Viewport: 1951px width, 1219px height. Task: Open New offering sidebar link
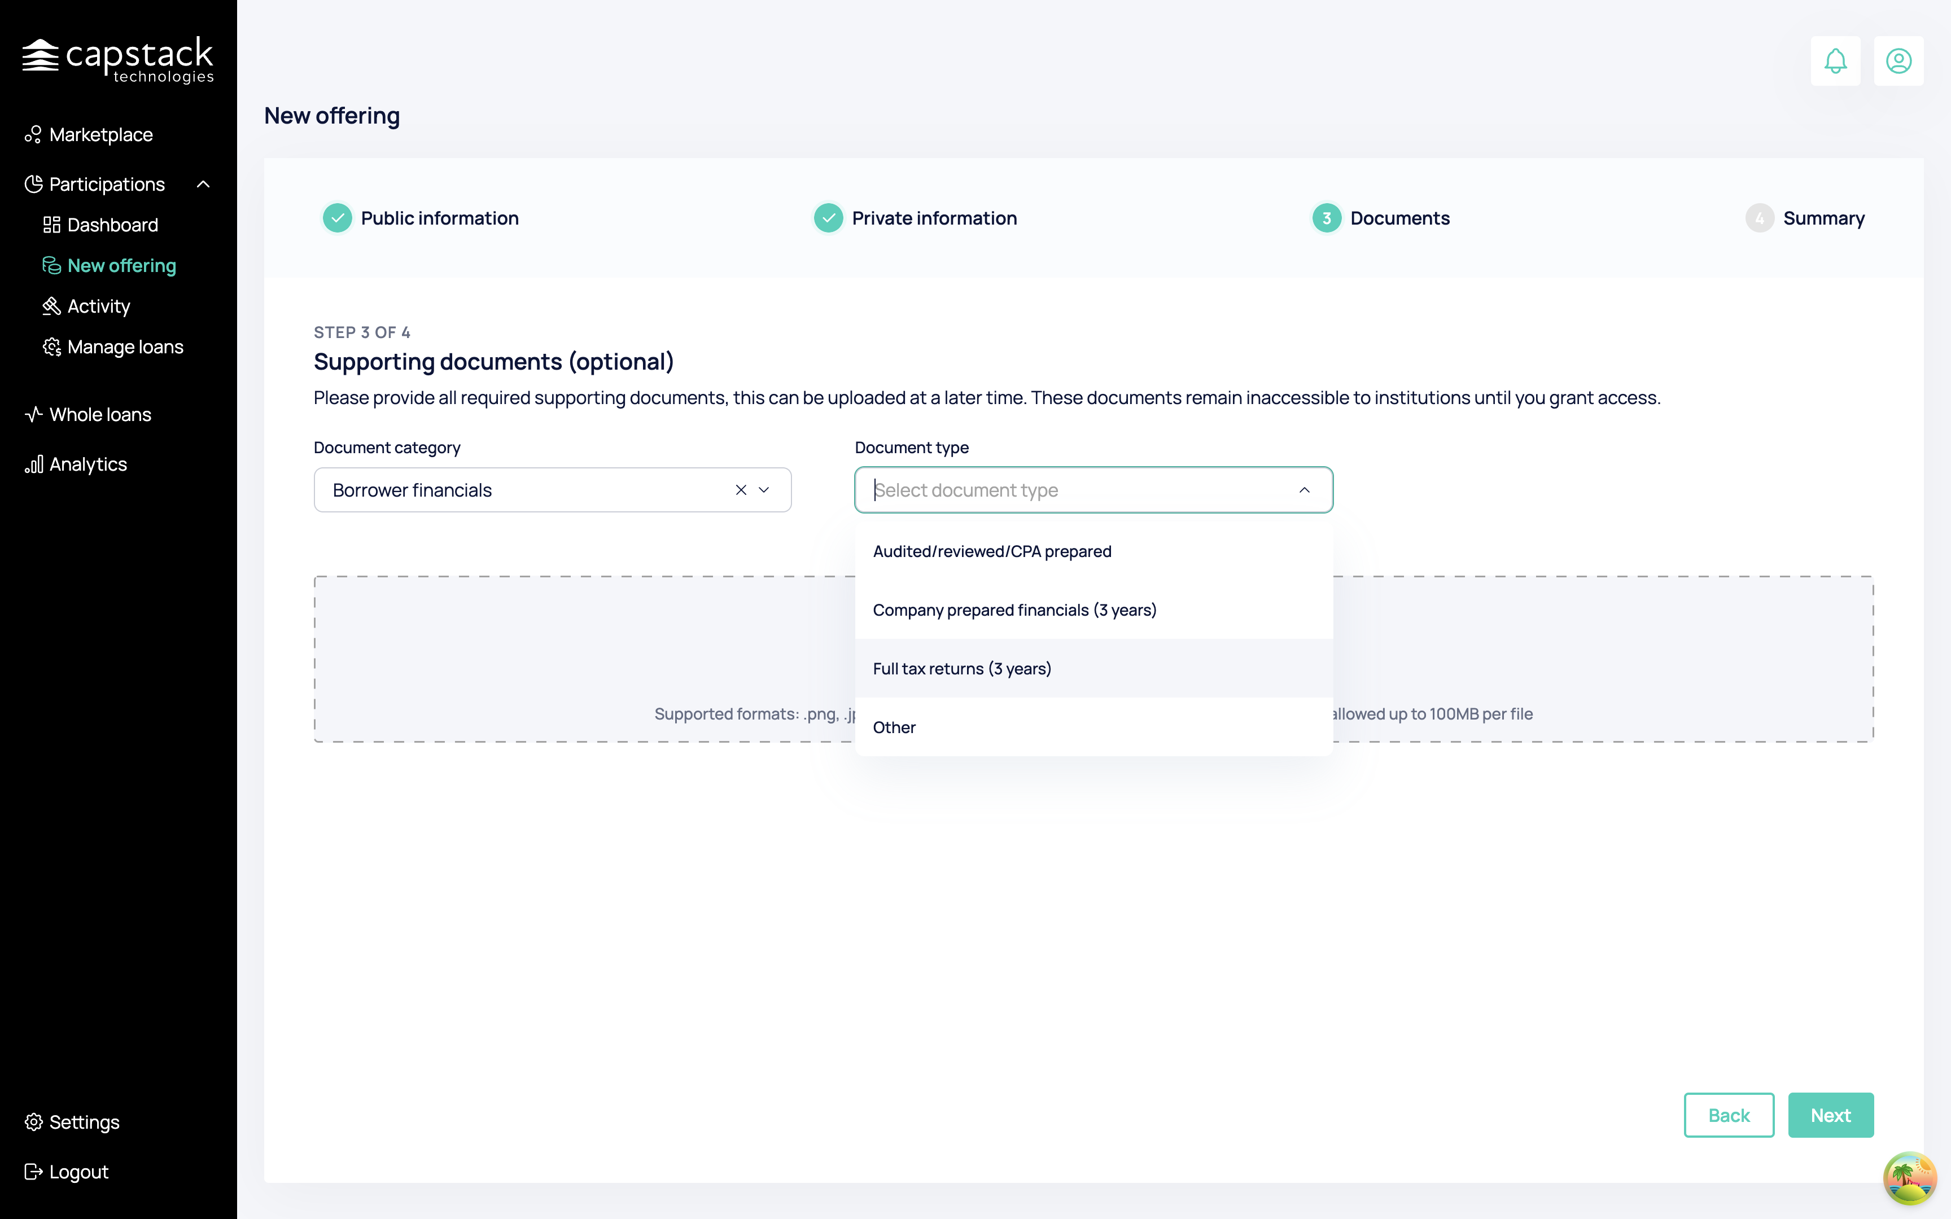click(122, 265)
